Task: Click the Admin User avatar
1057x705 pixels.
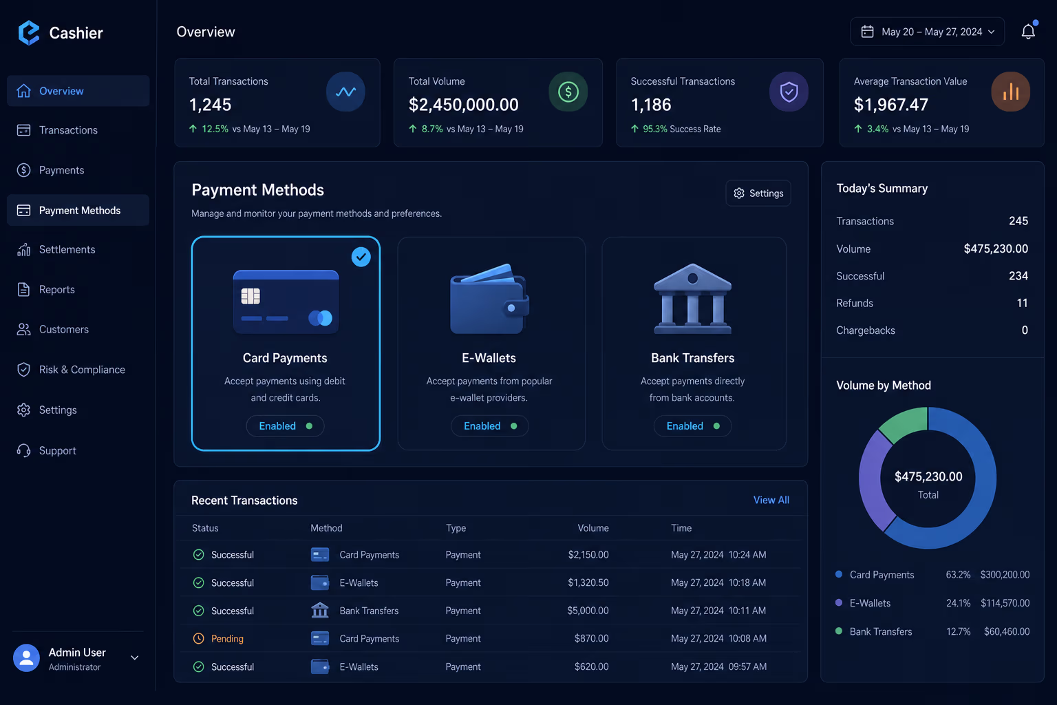Action: coord(26,658)
